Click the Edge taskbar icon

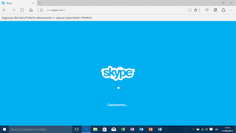86,129
